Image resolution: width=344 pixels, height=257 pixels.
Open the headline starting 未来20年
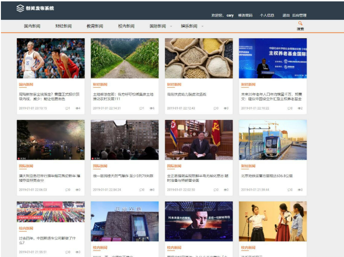click(272, 96)
